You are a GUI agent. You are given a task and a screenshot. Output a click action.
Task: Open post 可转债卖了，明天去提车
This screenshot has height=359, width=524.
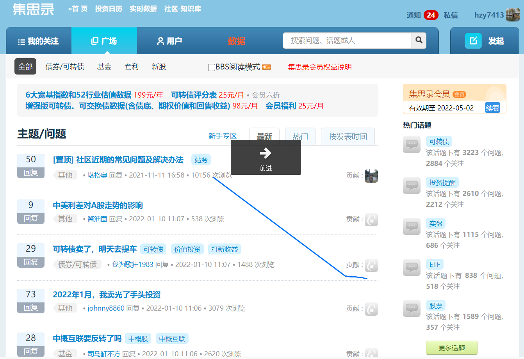click(95, 249)
